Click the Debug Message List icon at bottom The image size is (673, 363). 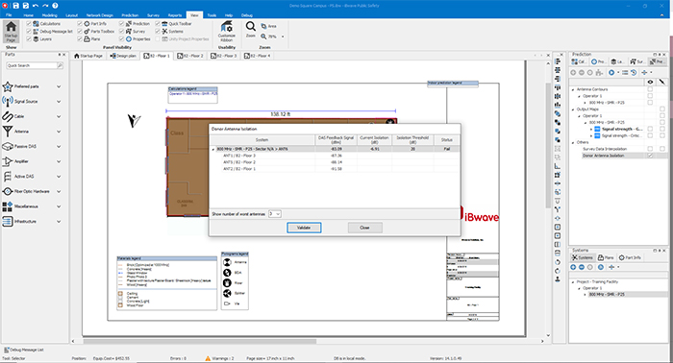[x=7, y=350]
